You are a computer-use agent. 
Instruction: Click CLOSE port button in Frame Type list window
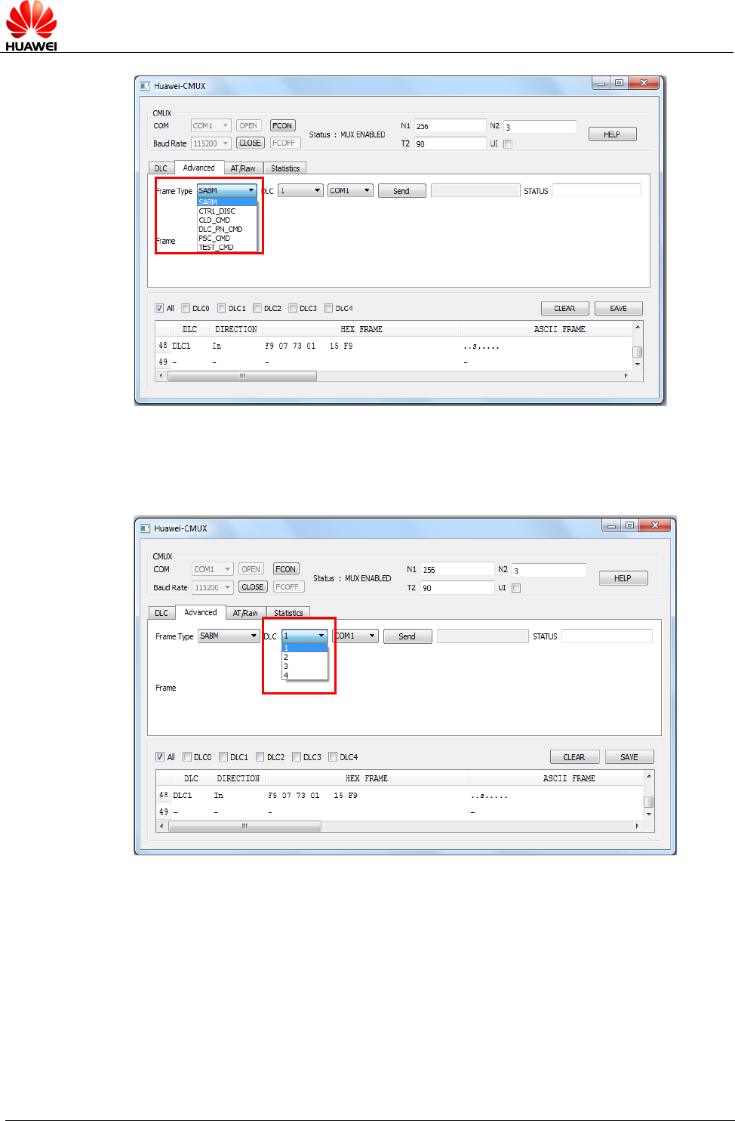click(250, 143)
